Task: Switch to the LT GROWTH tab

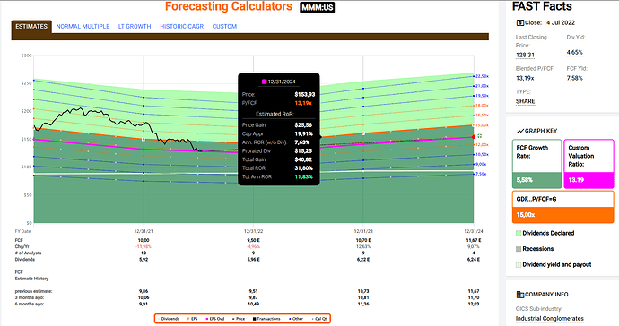Action: pyautogui.click(x=135, y=26)
